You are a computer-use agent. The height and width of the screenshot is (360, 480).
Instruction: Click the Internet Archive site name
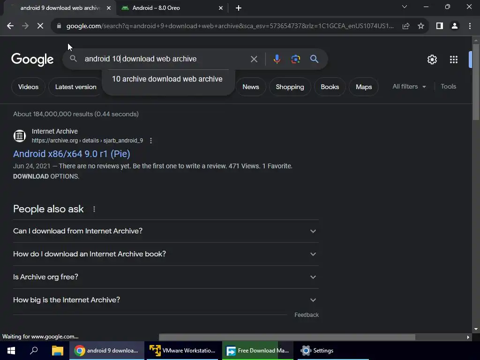click(55, 131)
